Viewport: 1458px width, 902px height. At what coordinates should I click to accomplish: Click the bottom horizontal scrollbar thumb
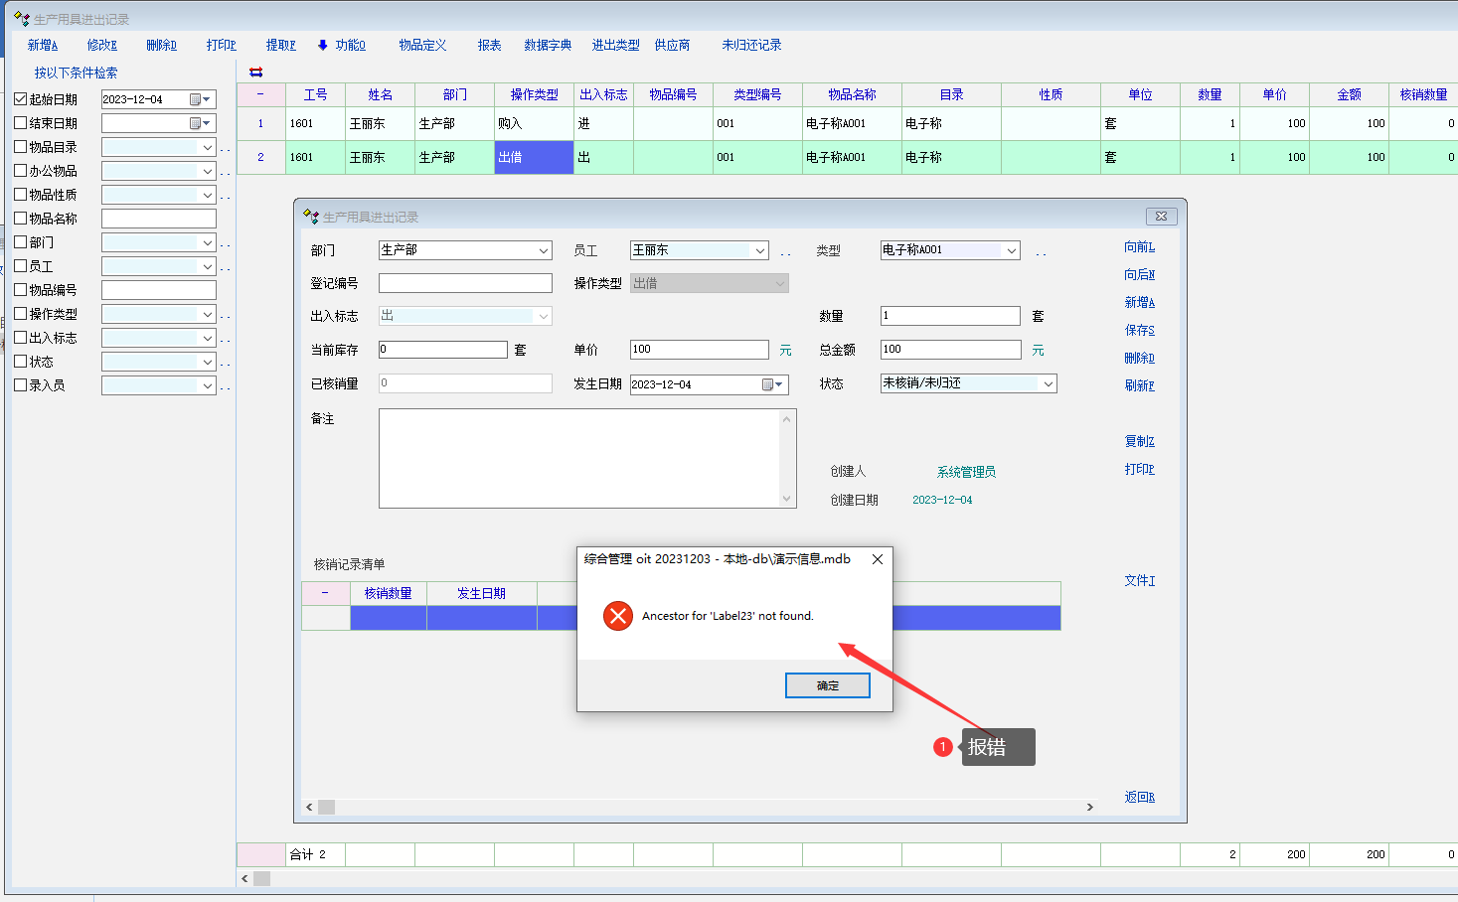coord(262,878)
